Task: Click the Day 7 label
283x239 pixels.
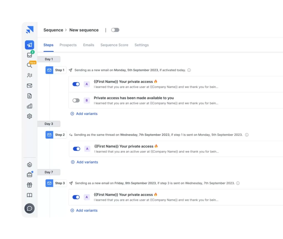Action: tap(49, 172)
